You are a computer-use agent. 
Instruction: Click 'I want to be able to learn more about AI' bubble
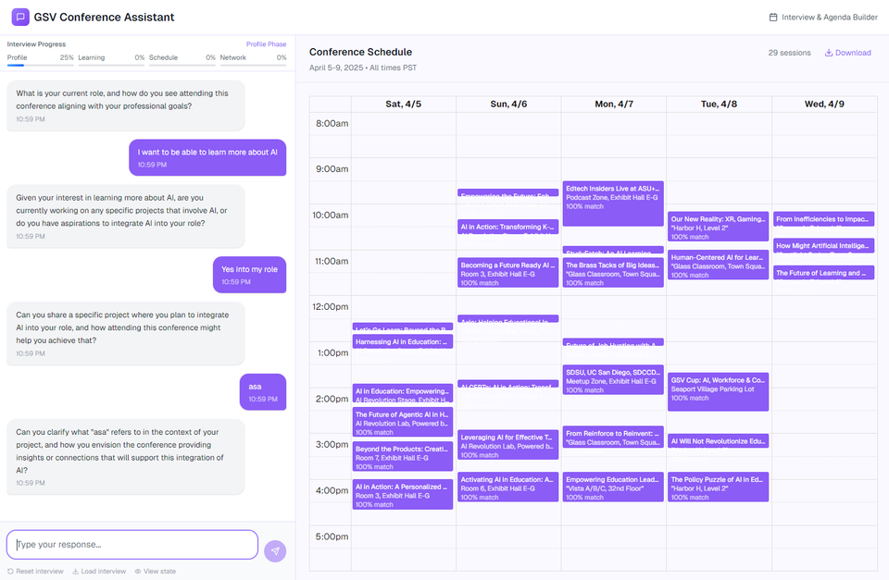coord(207,157)
